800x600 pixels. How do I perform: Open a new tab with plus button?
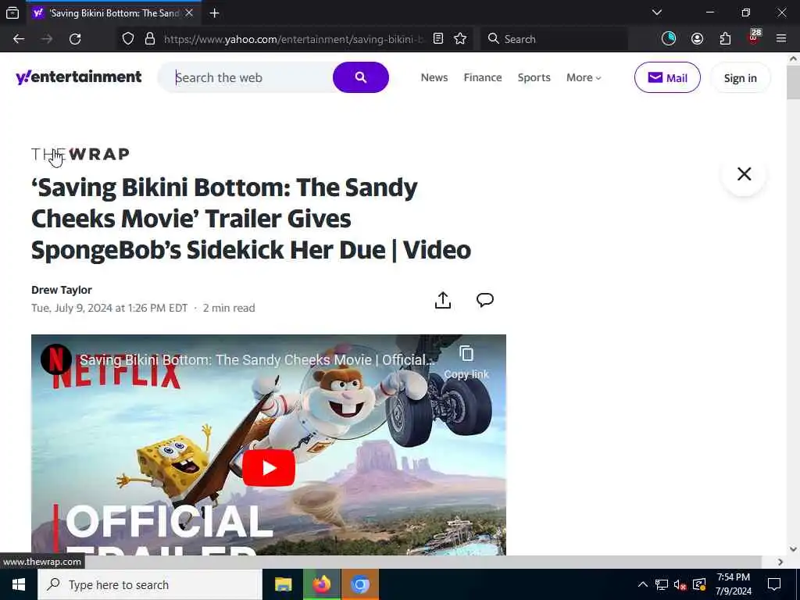214,13
